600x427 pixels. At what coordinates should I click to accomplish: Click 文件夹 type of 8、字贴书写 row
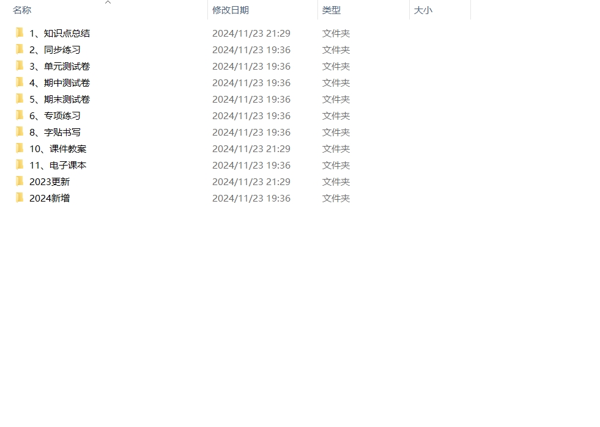coord(336,133)
